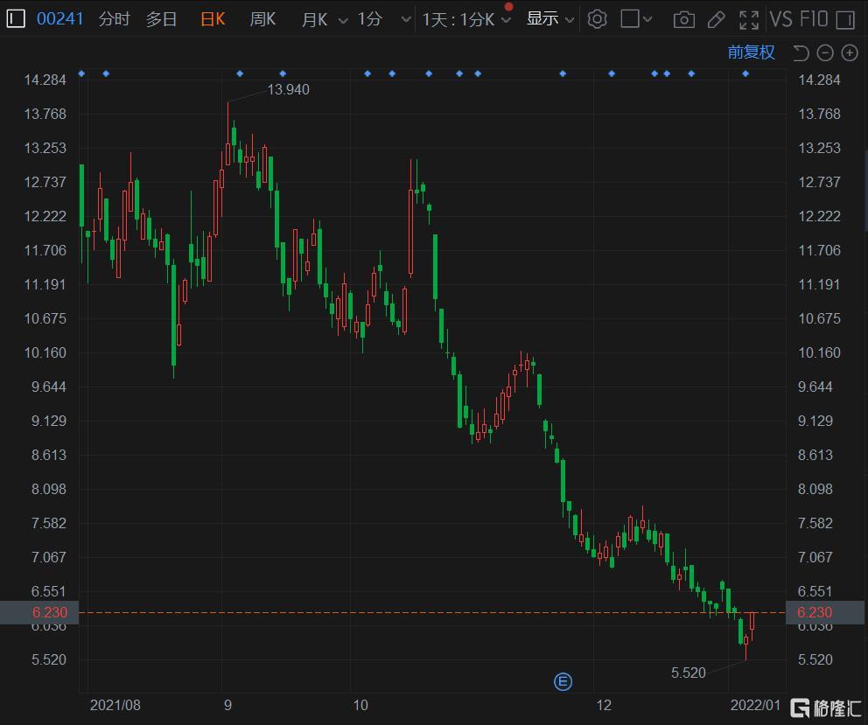Click the stock code 00241
This screenshot has width=868, height=725.
click(x=60, y=18)
